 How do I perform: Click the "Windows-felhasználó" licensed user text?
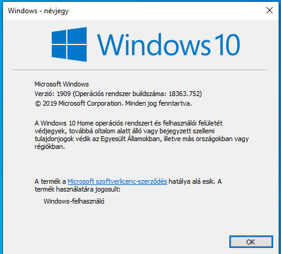tap(74, 201)
